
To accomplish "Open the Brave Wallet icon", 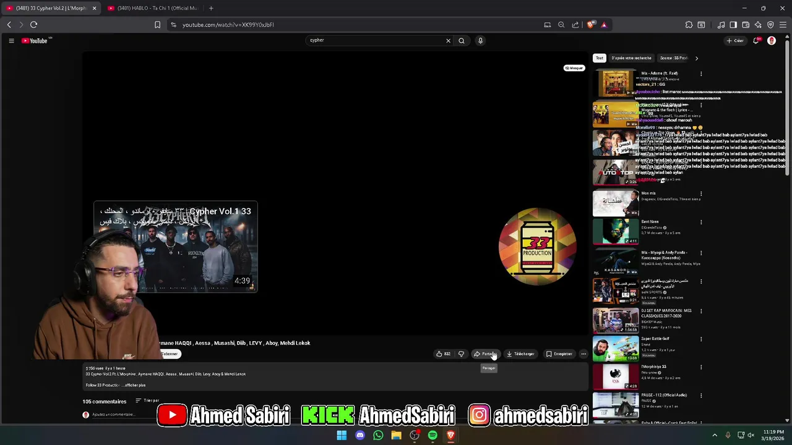I will click(746, 25).
